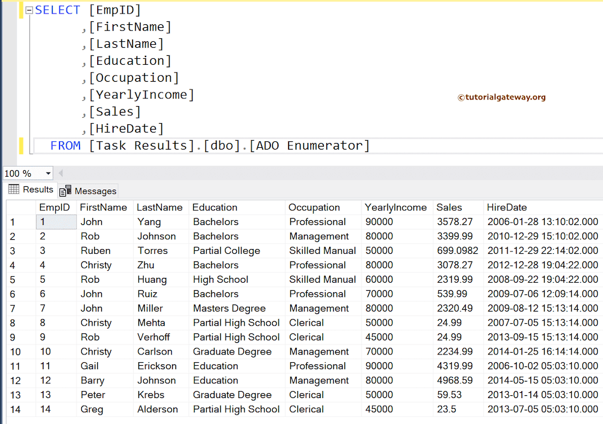The height and width of the screenshot is (424, 603).
Task: Select the EmpID column header
Action: click(x=55, y=207)
